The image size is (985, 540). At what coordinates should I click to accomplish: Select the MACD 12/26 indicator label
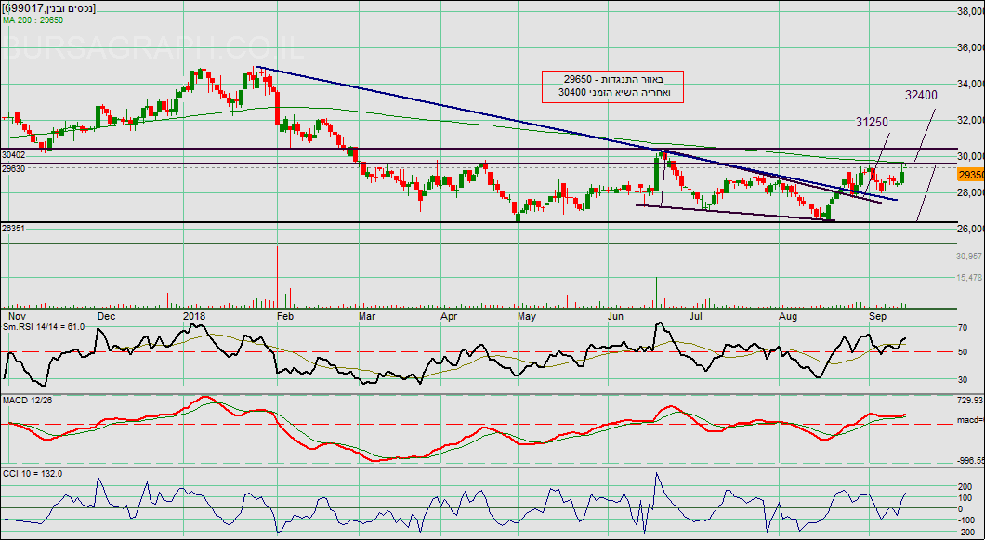pyautogui.click(x=30, y=401)
